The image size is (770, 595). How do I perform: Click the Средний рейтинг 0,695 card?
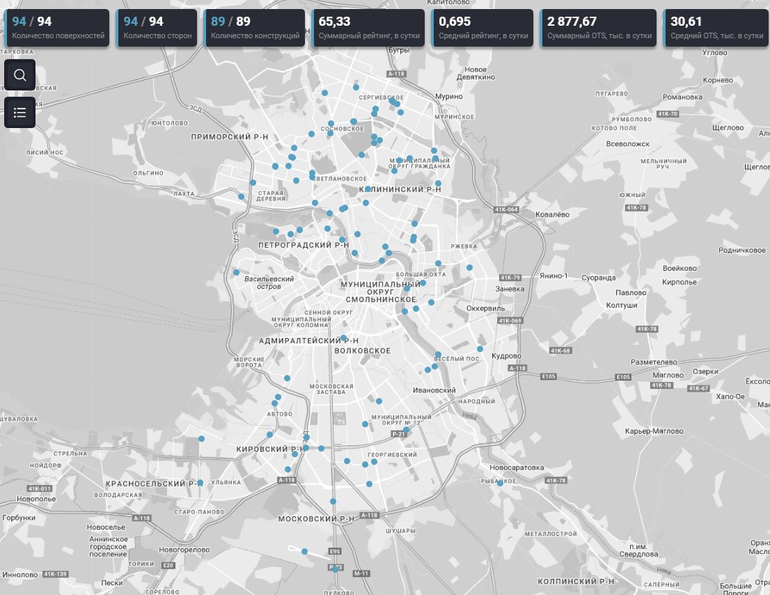(482, 28)
